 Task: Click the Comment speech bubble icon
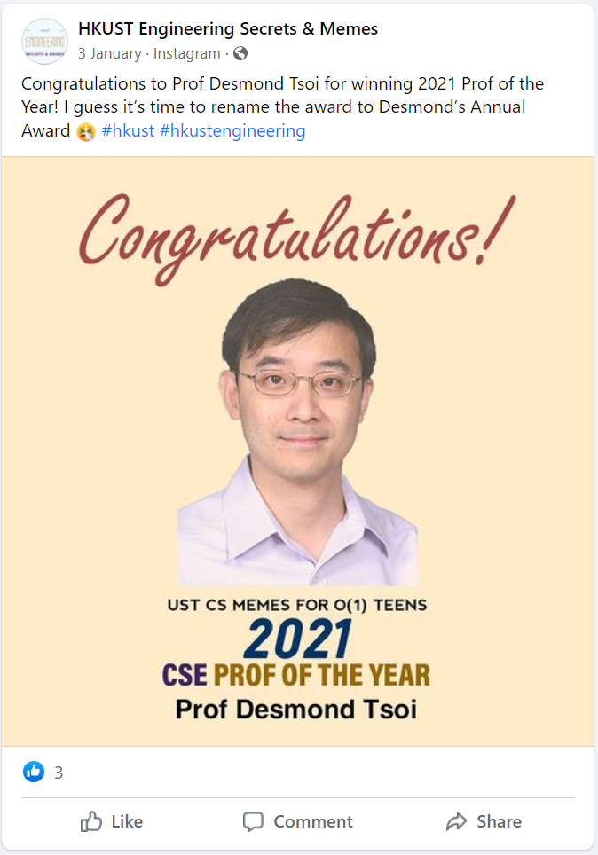(254, 822)
